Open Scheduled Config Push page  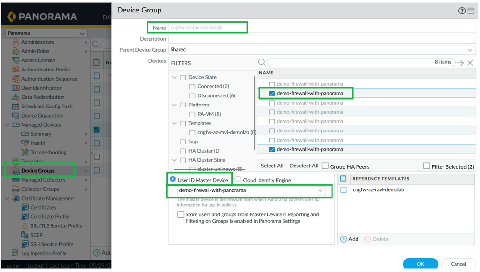[47, 106]
